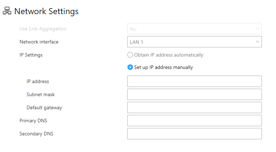The width and height of the screenshot is (276, 152).
Task: Click the Network Settings heading text
Action: [x=46, y=11]
